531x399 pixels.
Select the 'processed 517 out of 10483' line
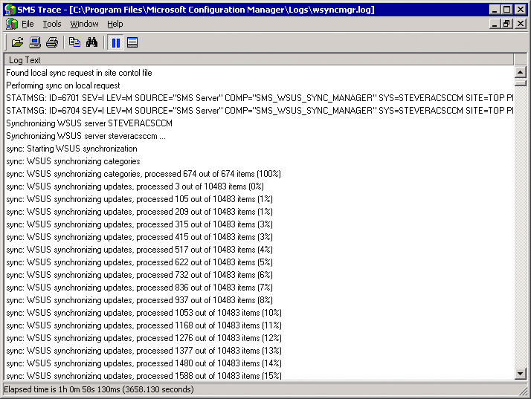point(259,250)
